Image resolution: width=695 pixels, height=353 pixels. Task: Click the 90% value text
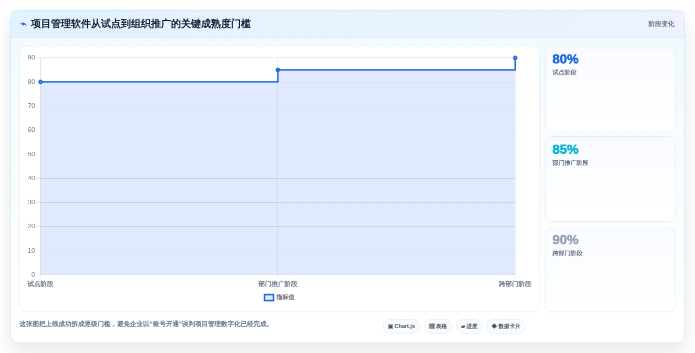click(565, 240)
